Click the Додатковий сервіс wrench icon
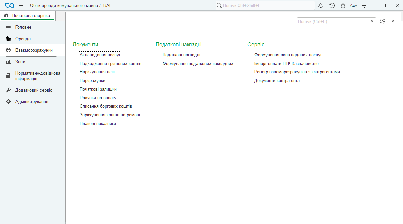This screenshot has height=224, width=403. (8, 90)
